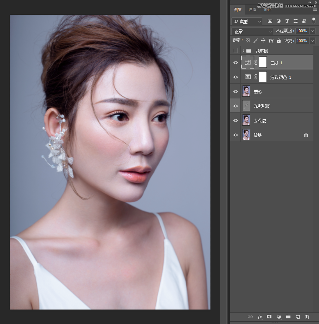Add a layer mask using the mask icon

(x=269, y=317)
